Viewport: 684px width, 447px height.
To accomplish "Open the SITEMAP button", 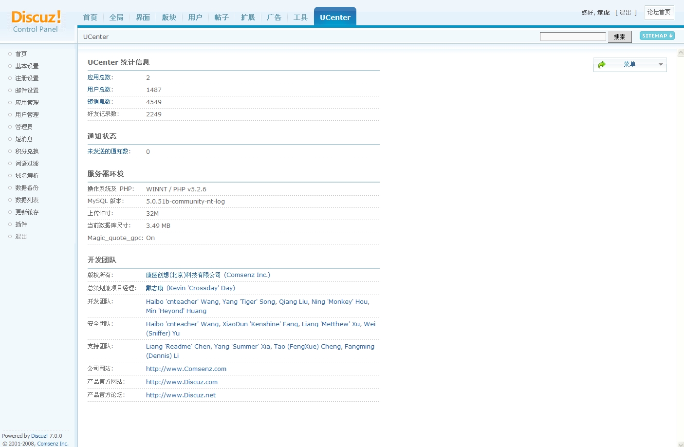I will (x=657, y=36).
